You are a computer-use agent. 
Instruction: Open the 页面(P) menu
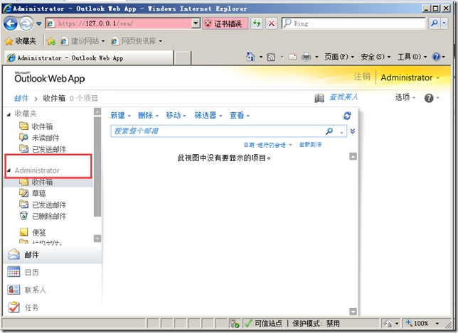click(339, 57)
